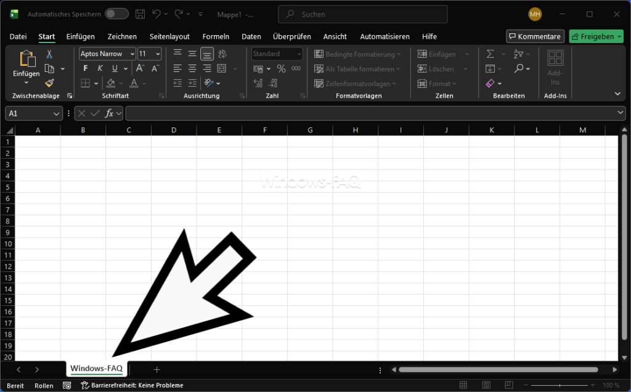Click the Suchen search field
This screenshot has height=392, width=631.
pyautogui.click(x=363, y=15)
